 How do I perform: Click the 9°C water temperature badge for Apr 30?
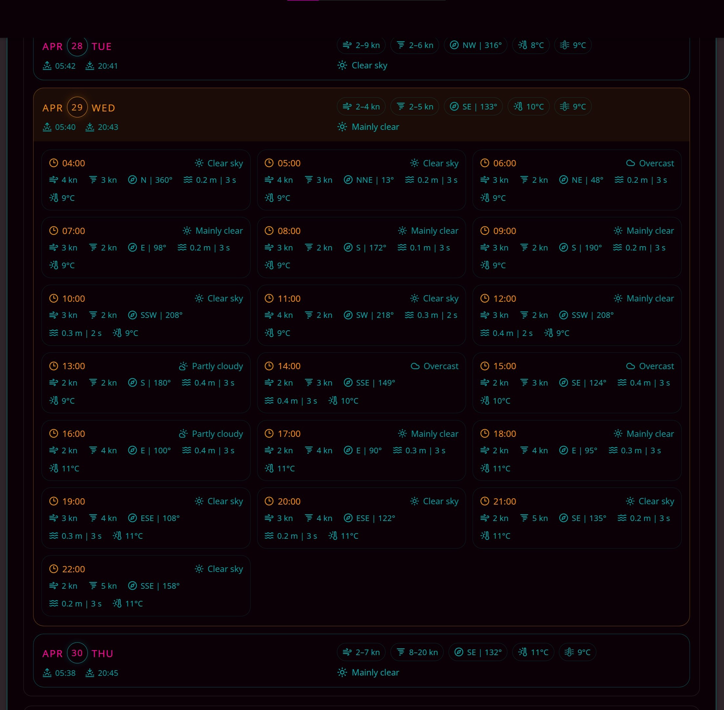pyautogui.click(x=577, y=652)
